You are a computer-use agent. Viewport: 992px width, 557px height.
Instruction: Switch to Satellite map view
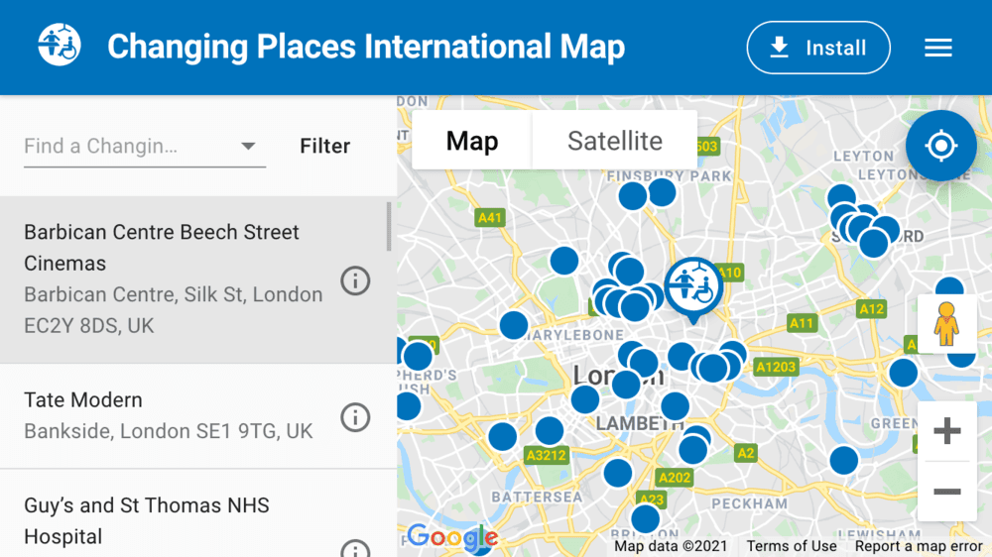[x=614, y=141]
